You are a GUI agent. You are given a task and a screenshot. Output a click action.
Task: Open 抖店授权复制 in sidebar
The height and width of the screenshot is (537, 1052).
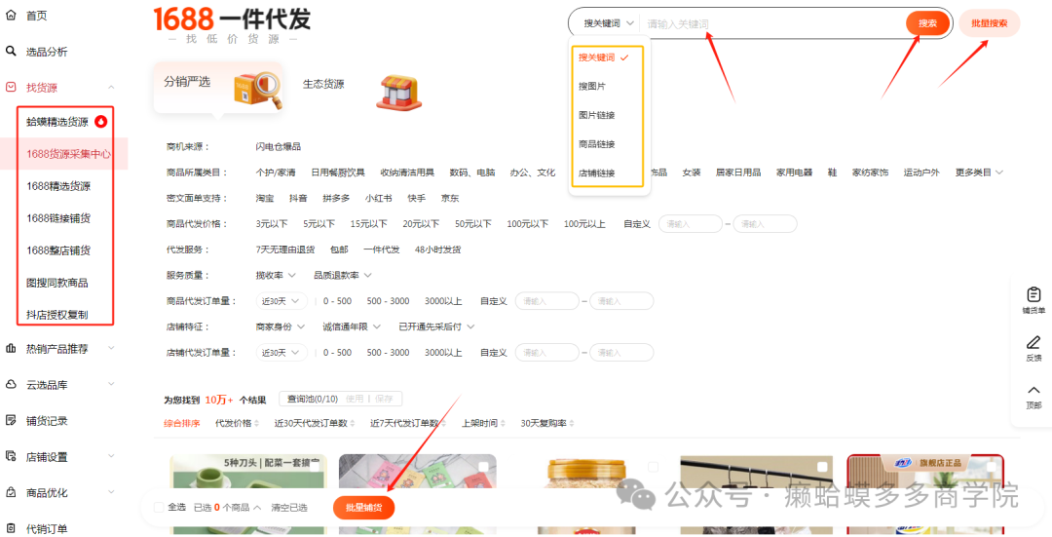tap(57, 314)
